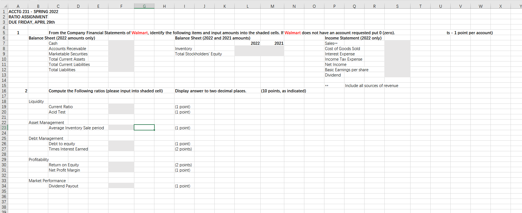Select column G header
Image resolution: width=522 pixels, height=213 pixels.
144,6
